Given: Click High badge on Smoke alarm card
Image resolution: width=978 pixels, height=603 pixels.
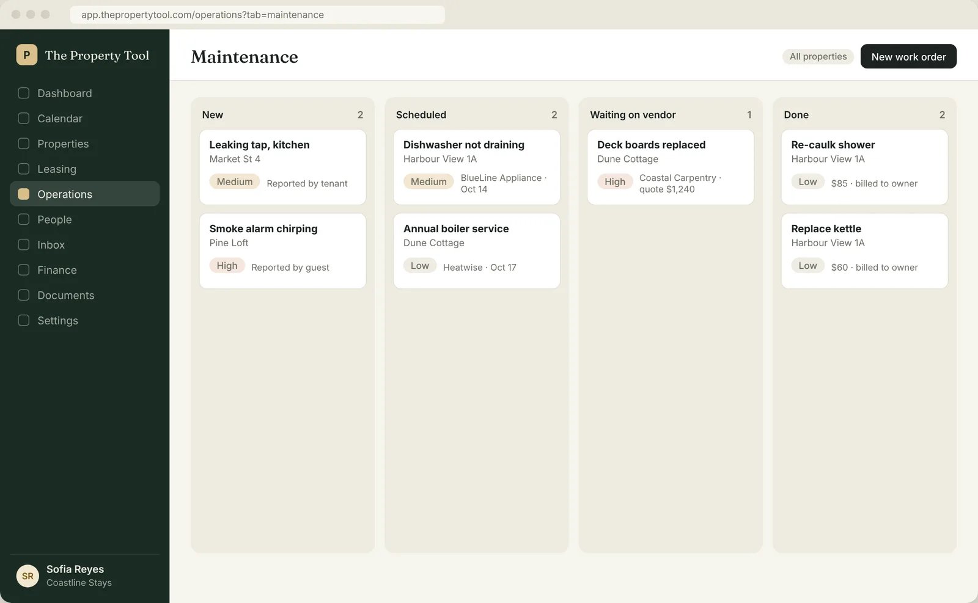Looking at the screenshot, I should coord(227,266).
